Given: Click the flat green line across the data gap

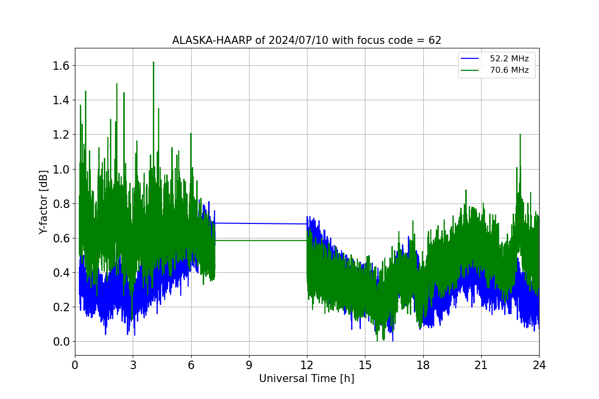Looking at the screenshot, I should coord(261,240).
